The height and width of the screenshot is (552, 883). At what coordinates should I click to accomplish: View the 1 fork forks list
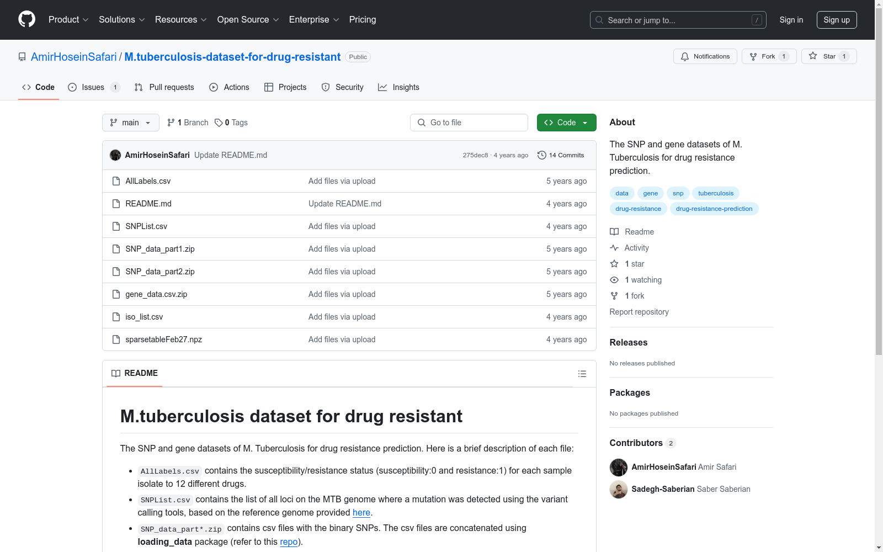click(x=627, y=296)
